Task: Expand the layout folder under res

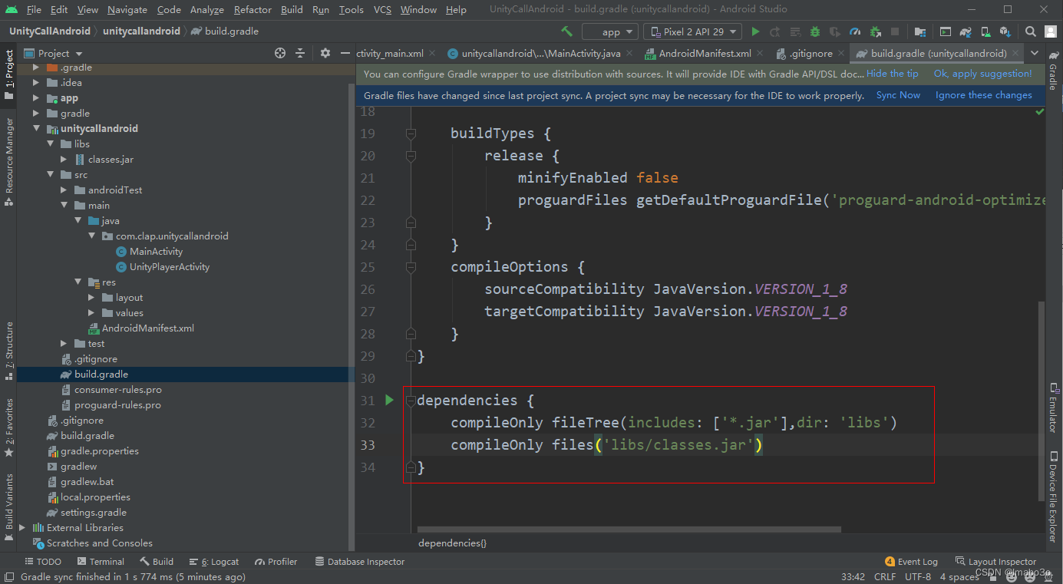Action: [91, 297]
